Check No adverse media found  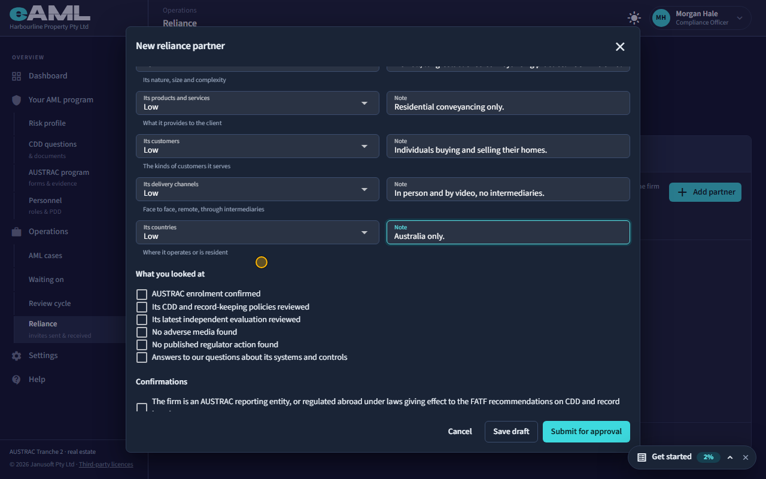click(142, 332)
